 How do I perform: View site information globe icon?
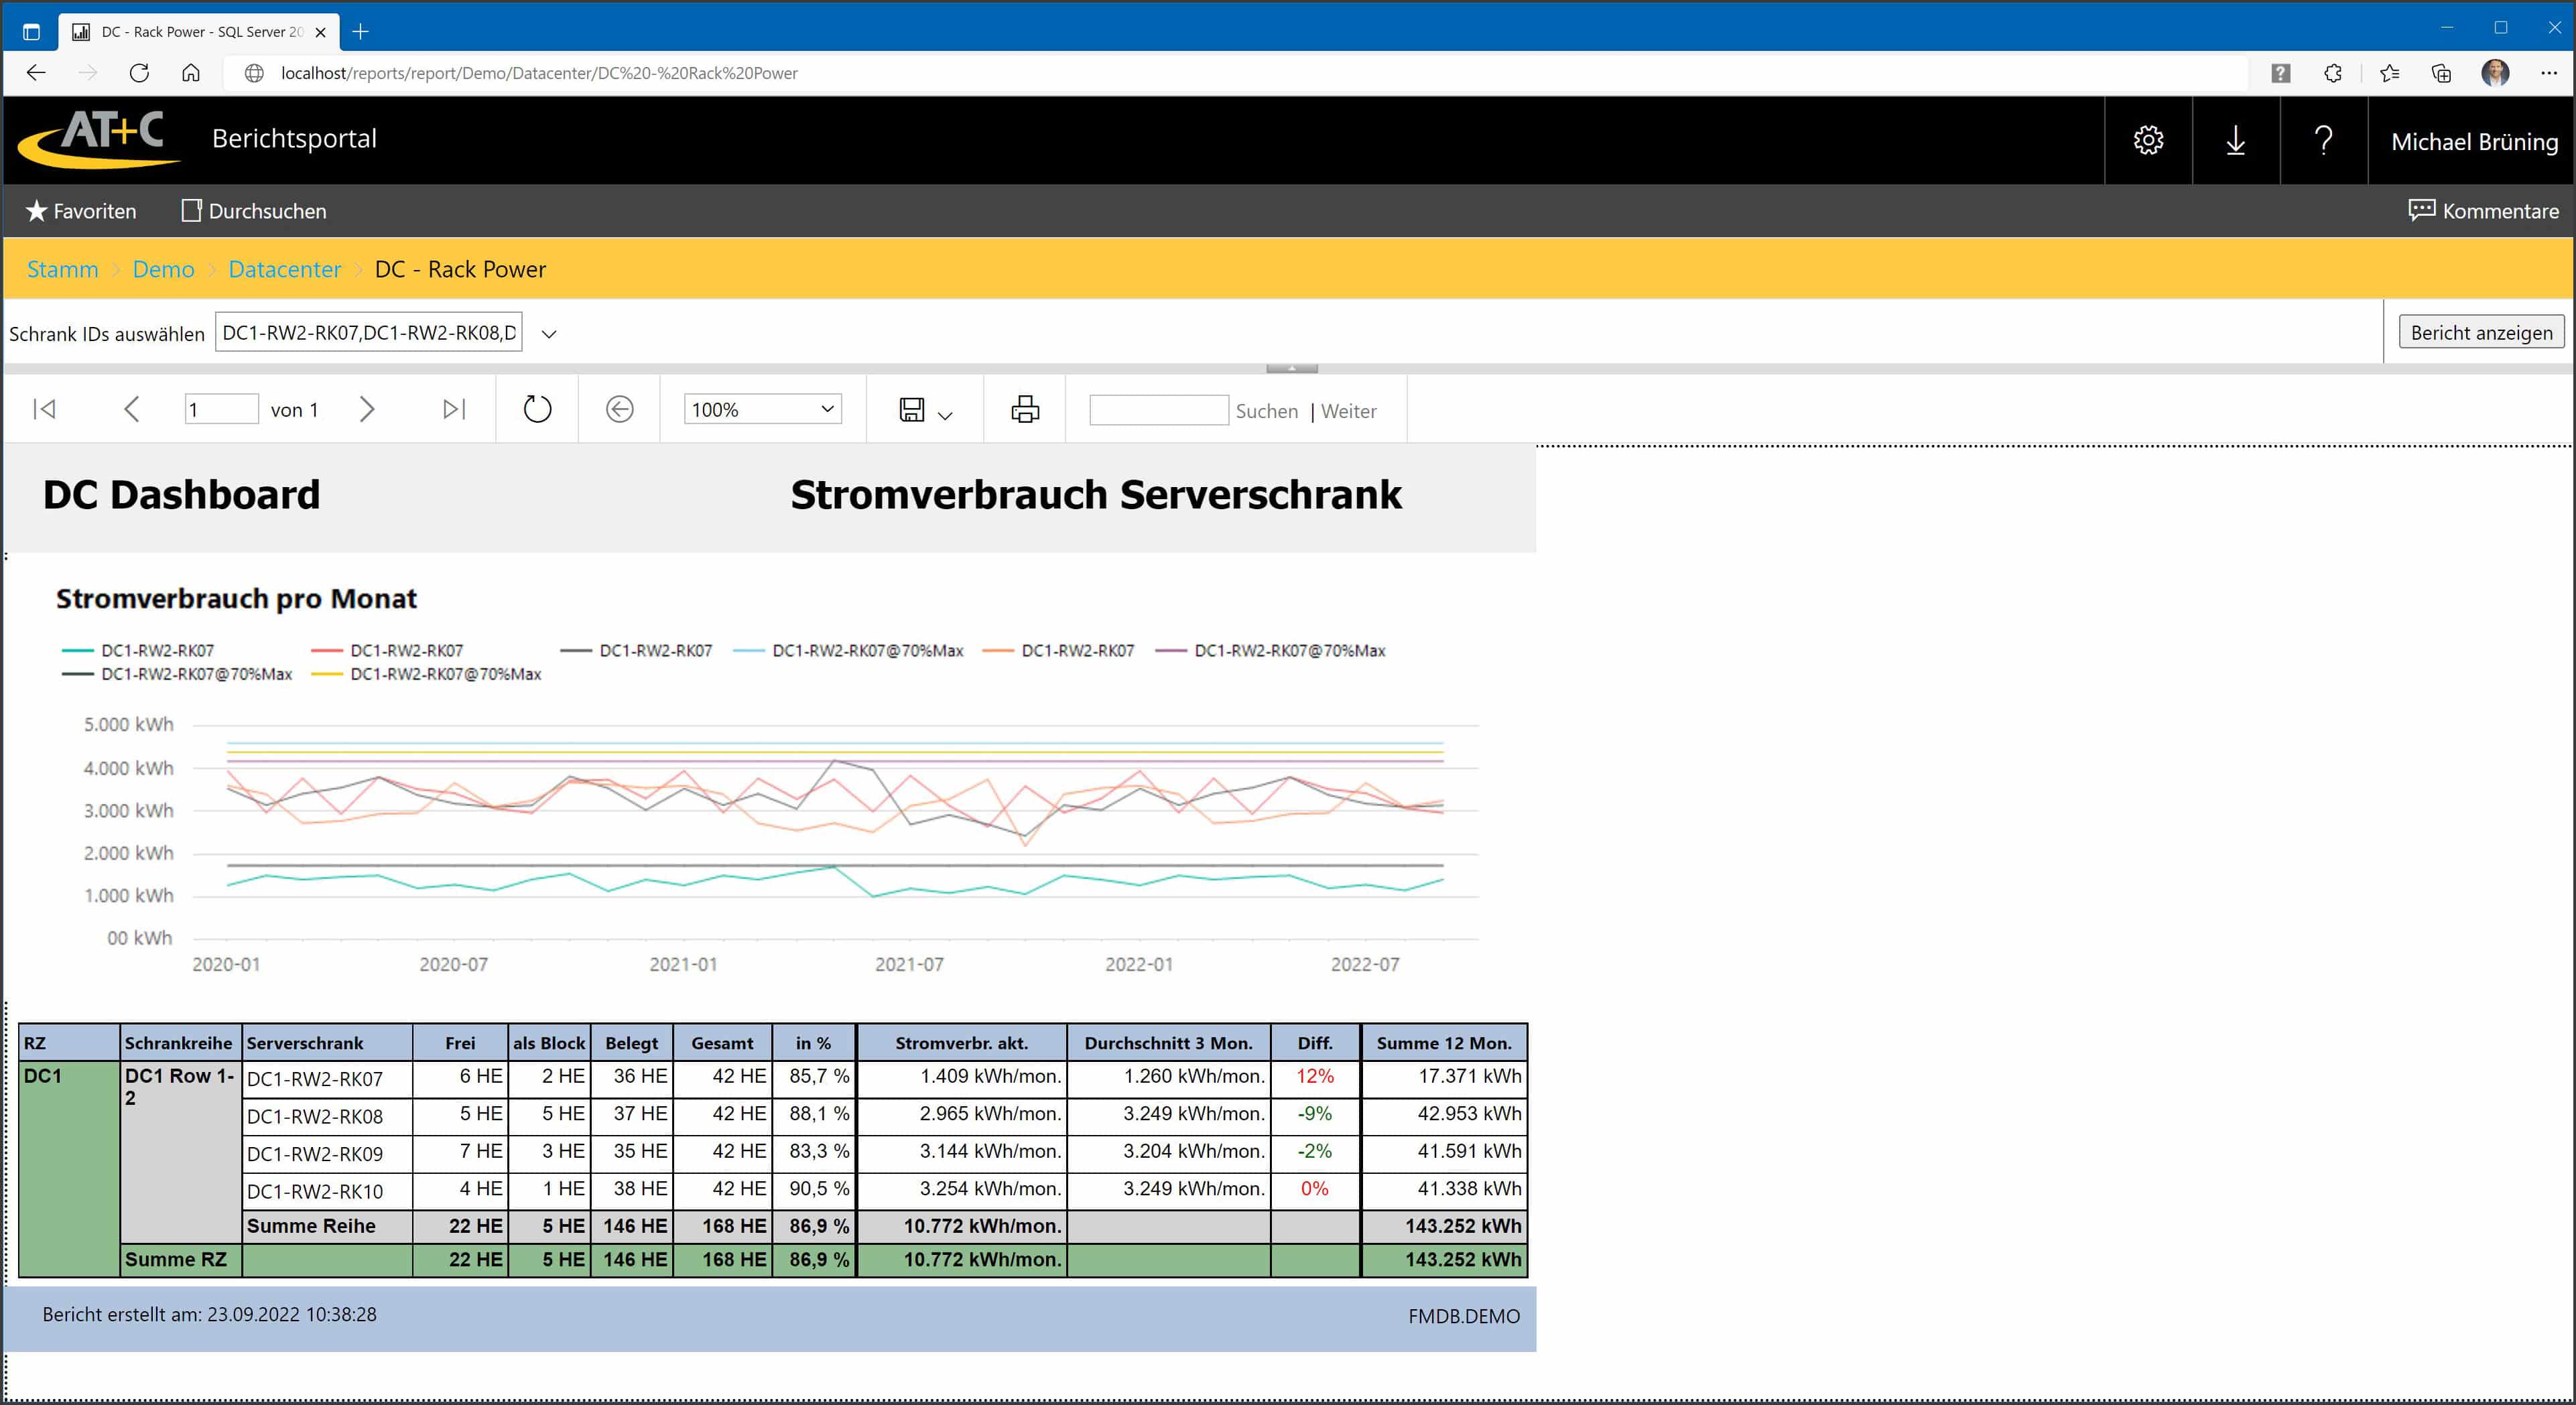pos(254,73)
